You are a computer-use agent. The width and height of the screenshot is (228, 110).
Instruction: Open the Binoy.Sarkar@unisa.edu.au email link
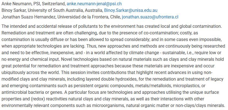tap(131, 10)
